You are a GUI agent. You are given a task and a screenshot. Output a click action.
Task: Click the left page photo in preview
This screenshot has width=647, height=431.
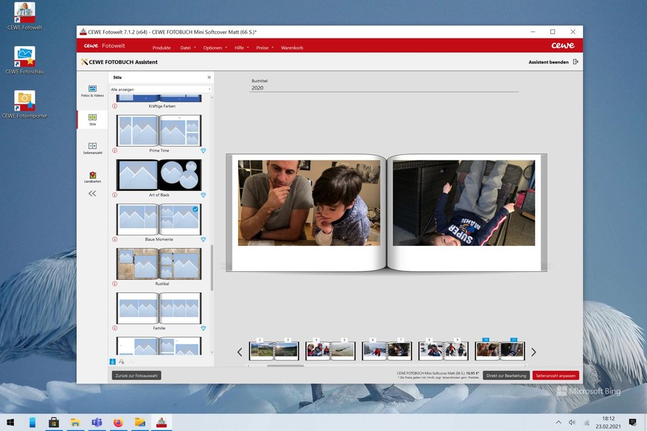pyautogui.click(x=309, y=203)
